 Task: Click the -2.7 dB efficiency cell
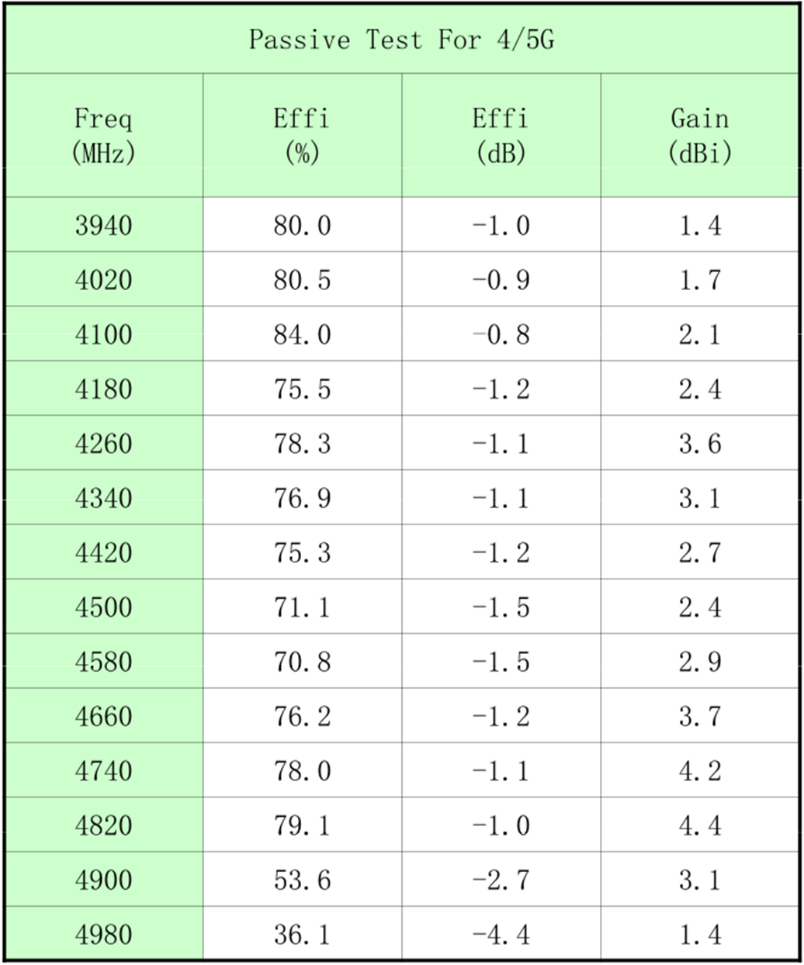[501, 880]
